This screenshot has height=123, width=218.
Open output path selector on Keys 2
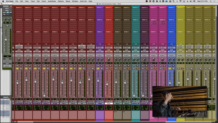pos(126,48)
